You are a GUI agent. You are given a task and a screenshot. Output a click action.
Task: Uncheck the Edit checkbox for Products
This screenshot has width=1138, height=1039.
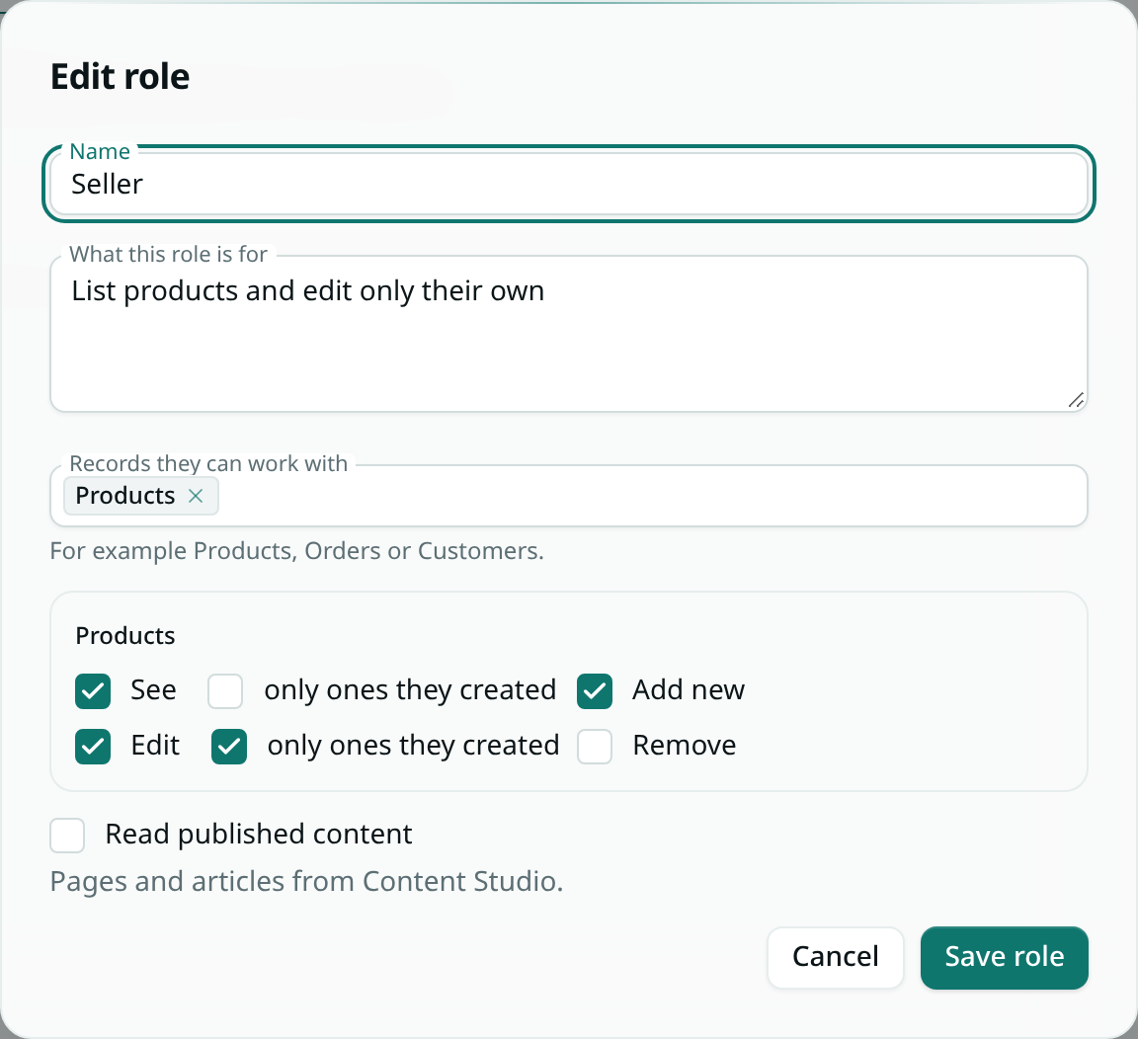pyautogui.click(x=93, y=747)
